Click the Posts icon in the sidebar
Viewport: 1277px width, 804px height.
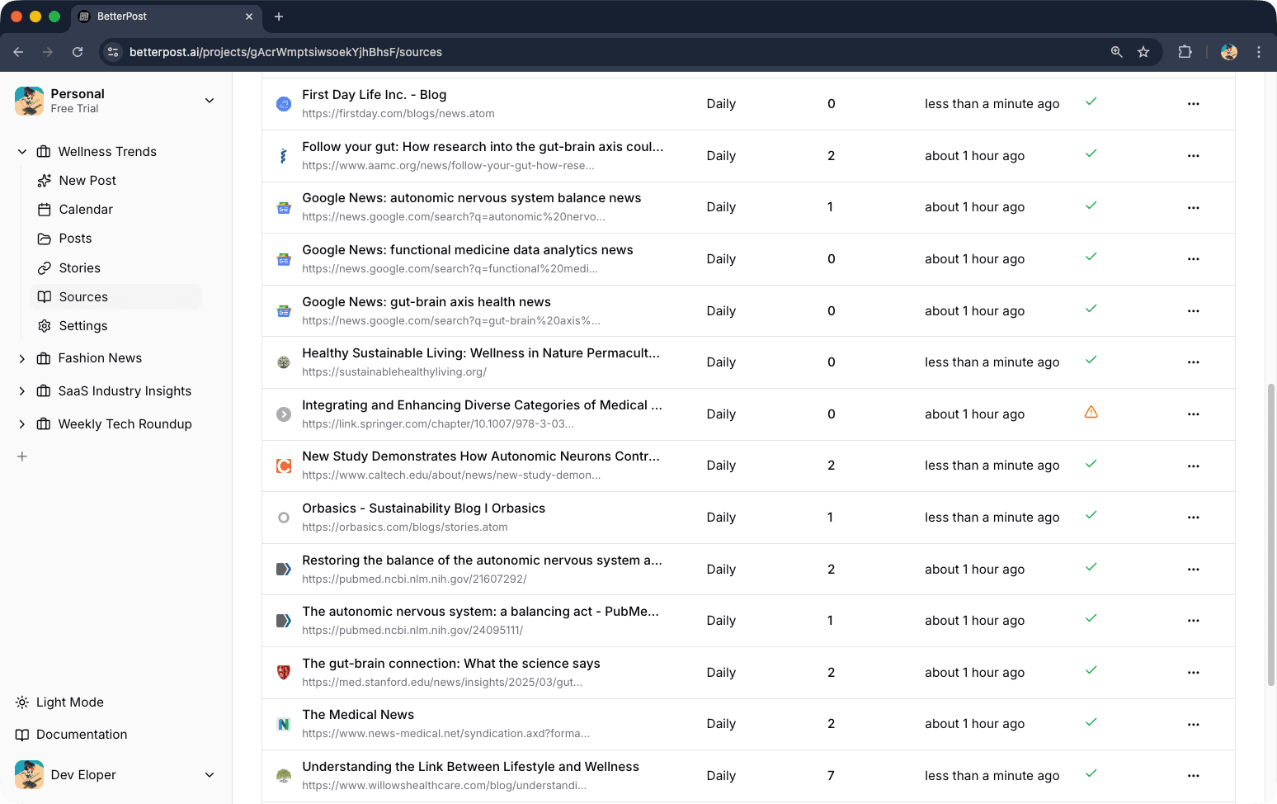tap(44, 238)
